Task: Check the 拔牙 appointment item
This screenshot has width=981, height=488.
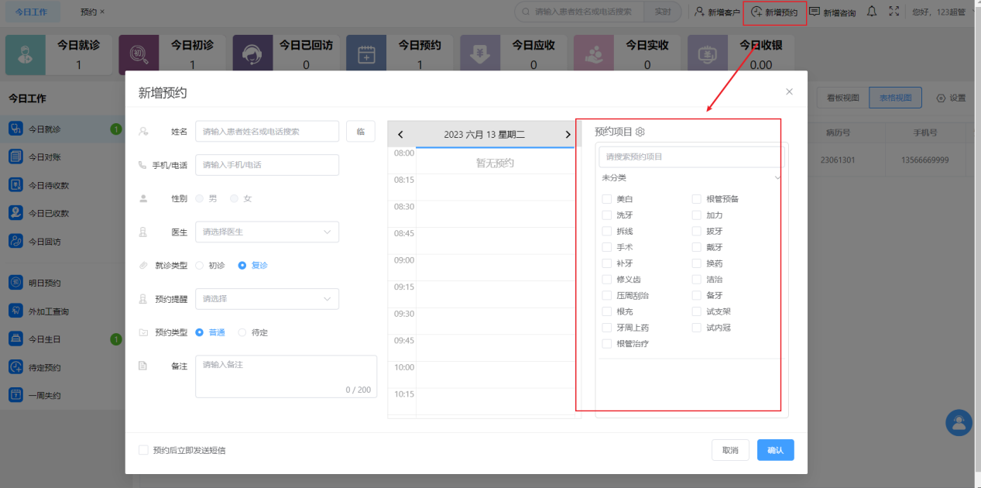Action: (697, 231)
